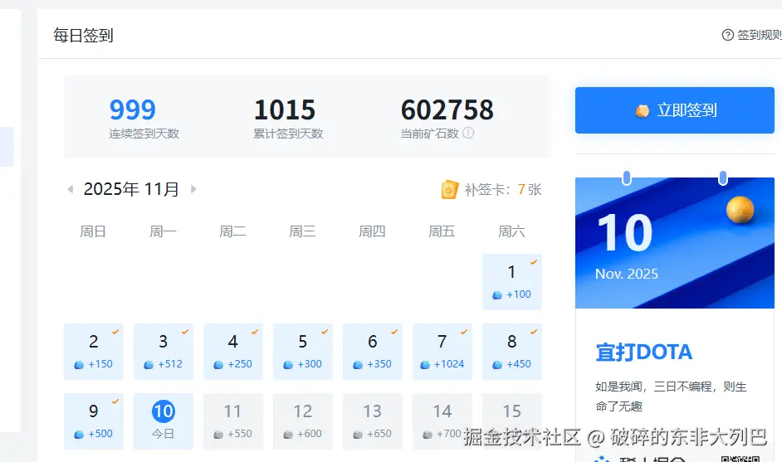Click the 周日 weekday header

93,231
